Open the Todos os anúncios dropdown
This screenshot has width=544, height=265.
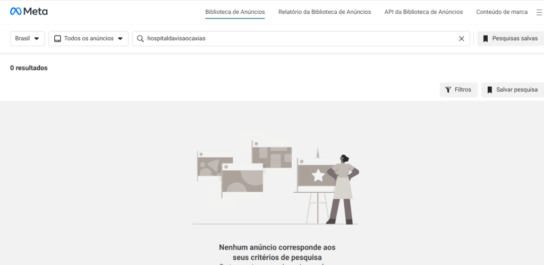point(89,38)
